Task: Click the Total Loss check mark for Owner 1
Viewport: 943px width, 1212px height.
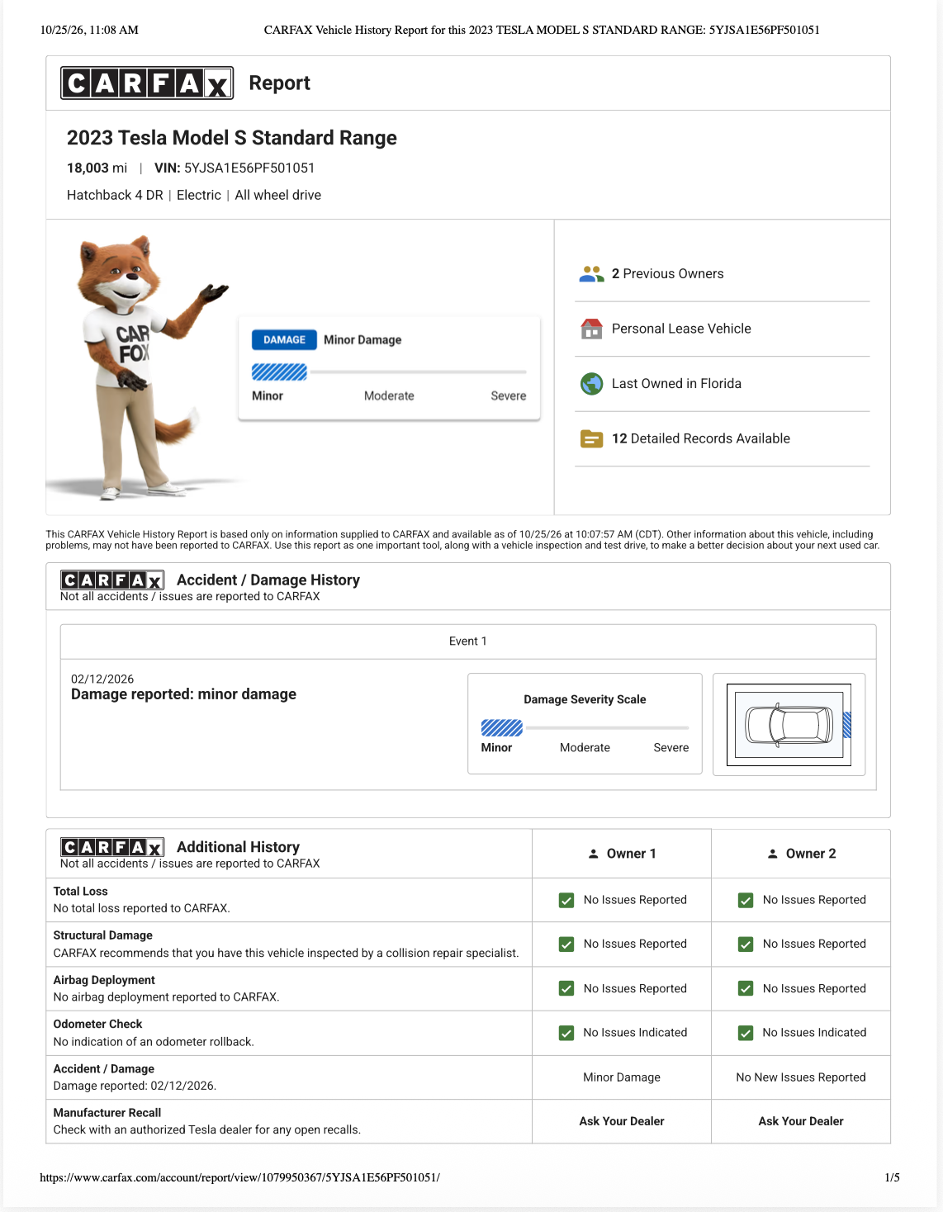Action: (x=566, y=900)
